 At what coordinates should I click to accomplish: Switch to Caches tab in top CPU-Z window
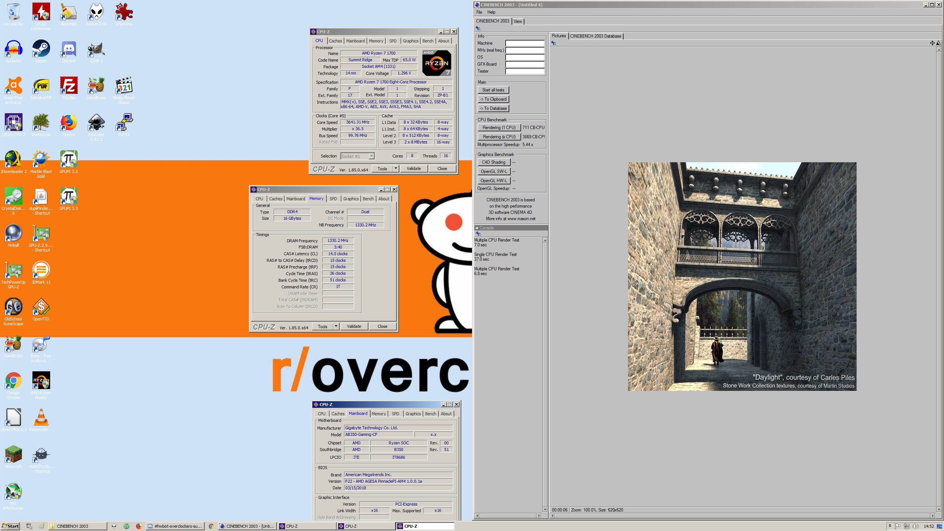point(335,41)
